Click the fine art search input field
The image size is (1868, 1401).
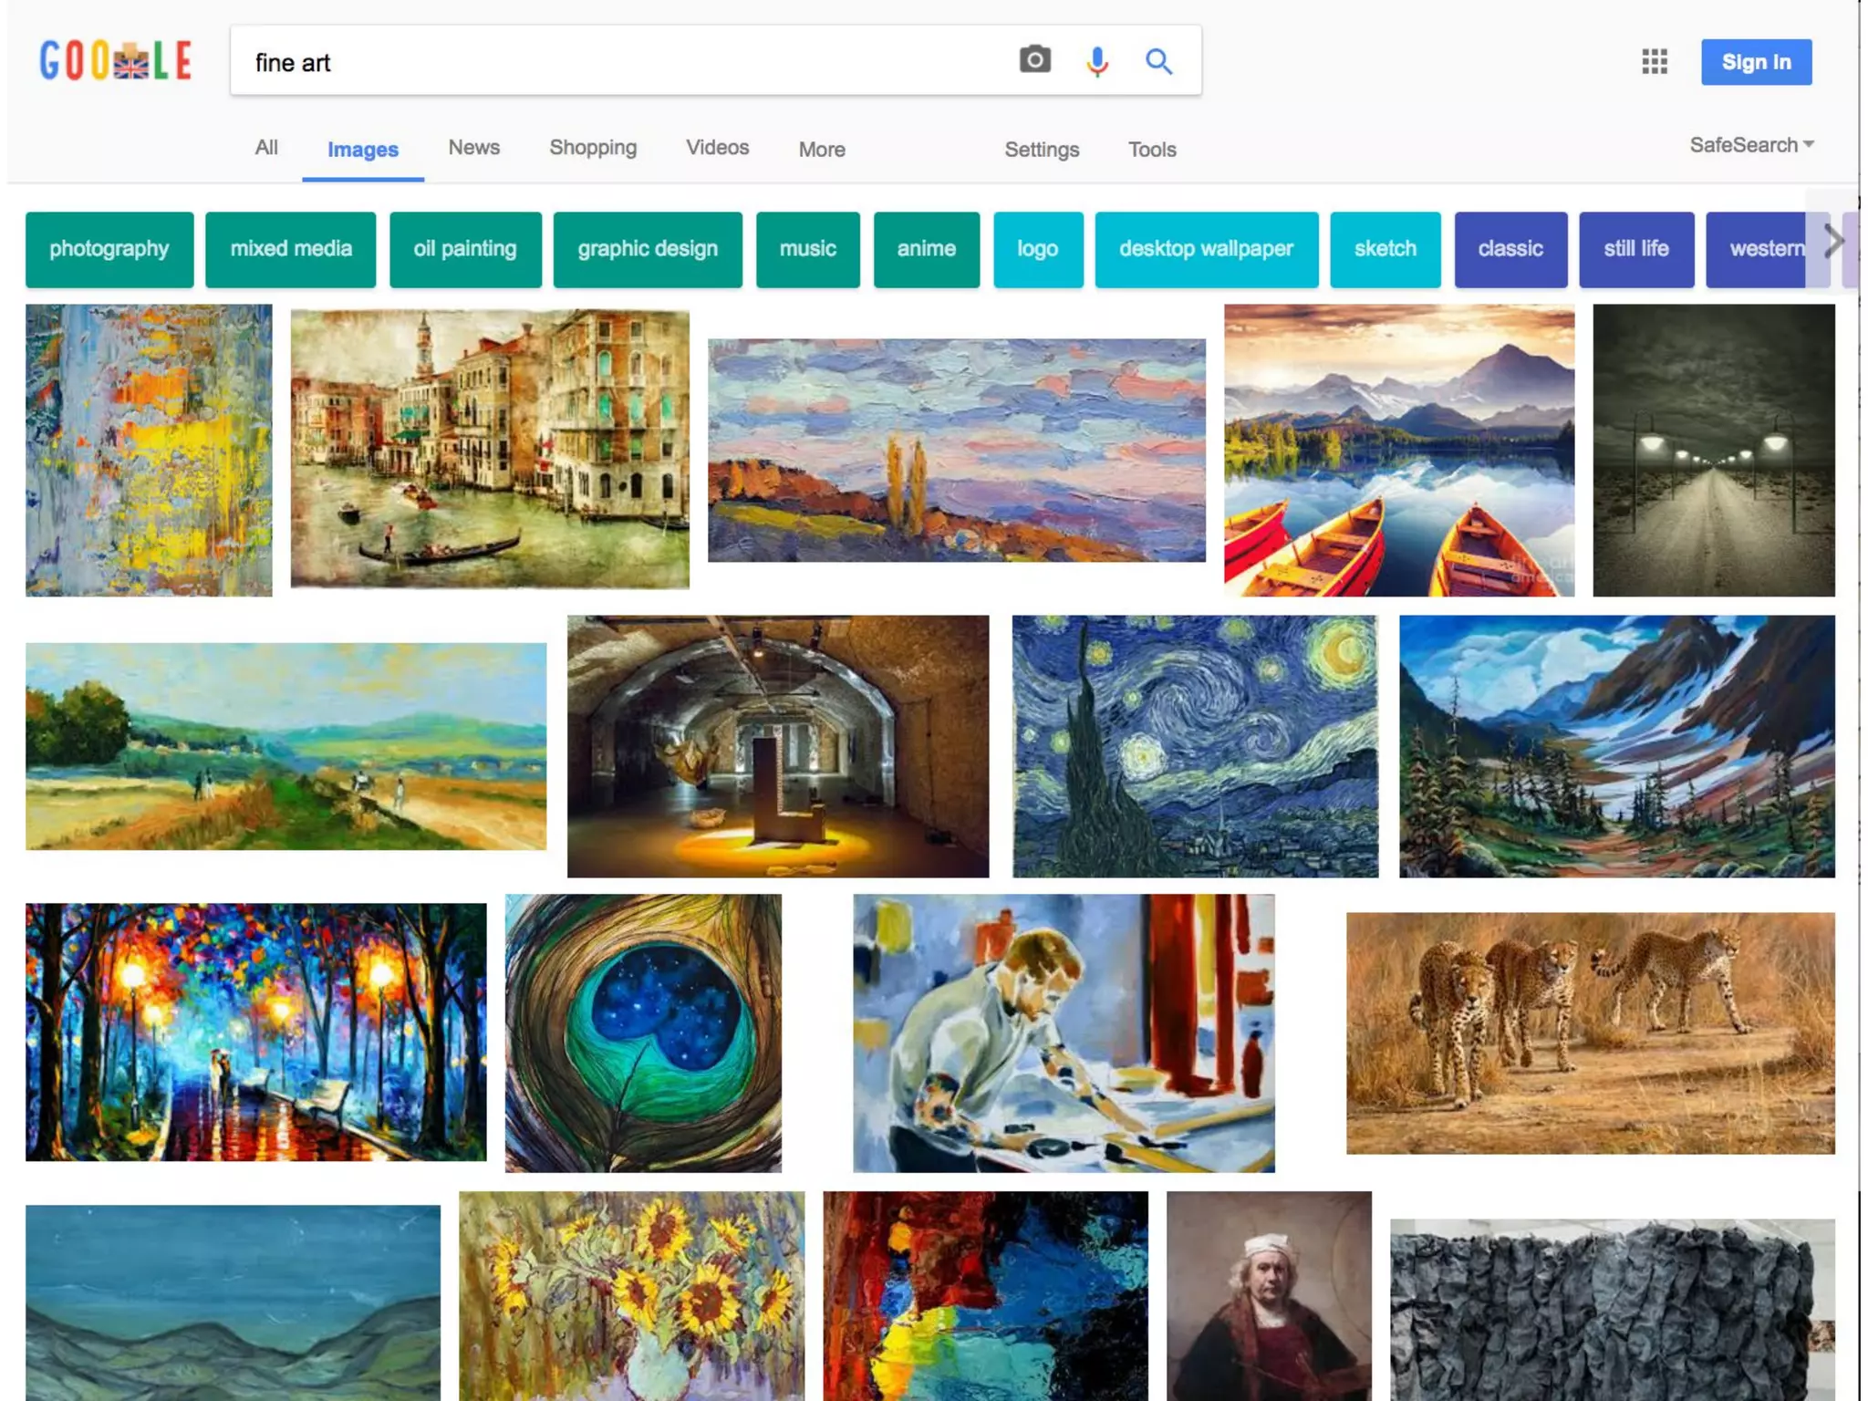click(x=620, y=62)
